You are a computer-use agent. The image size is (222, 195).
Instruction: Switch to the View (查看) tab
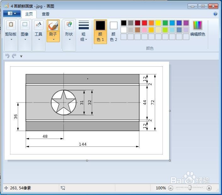pos(46,14)
